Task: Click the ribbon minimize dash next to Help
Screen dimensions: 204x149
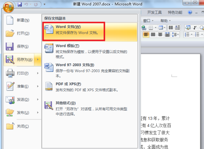Action: click(197, 13)
